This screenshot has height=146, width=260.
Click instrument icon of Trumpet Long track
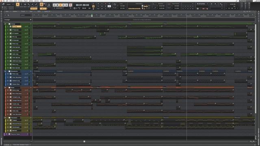pyautogui.click(x=11, y=97)
